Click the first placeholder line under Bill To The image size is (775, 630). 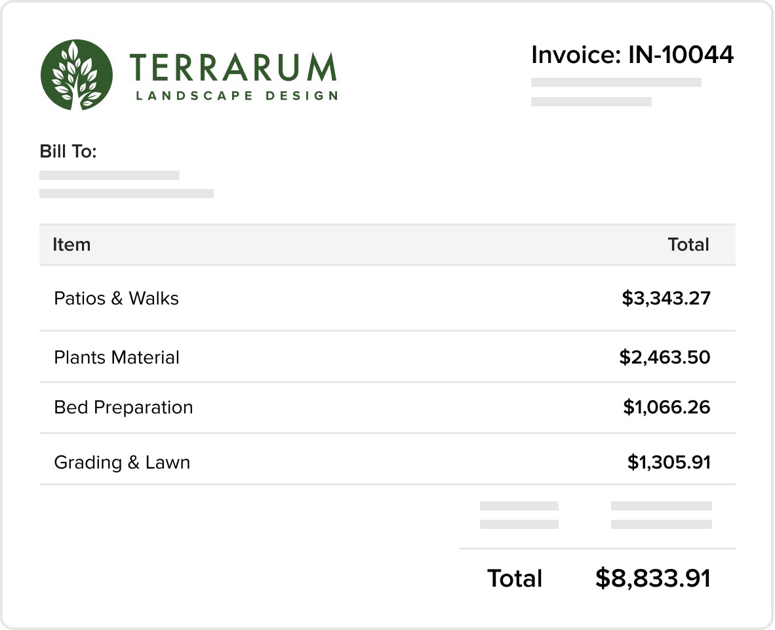[x=109, y=175]
